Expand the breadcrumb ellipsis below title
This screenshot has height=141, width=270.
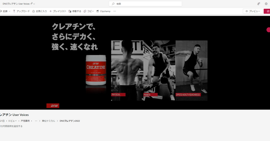[36, 121]
